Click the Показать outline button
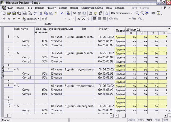This screenshot has width=171, height=122. coord(31,19)
